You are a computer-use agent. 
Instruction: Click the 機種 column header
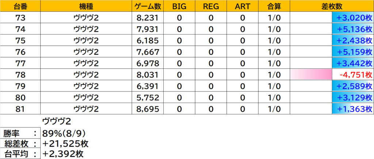[x=86, y=6]
